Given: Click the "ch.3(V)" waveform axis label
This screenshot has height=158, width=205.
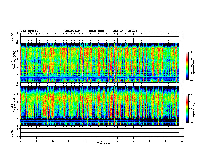Looking at the screenshot, I should click(x=12, y=133).
